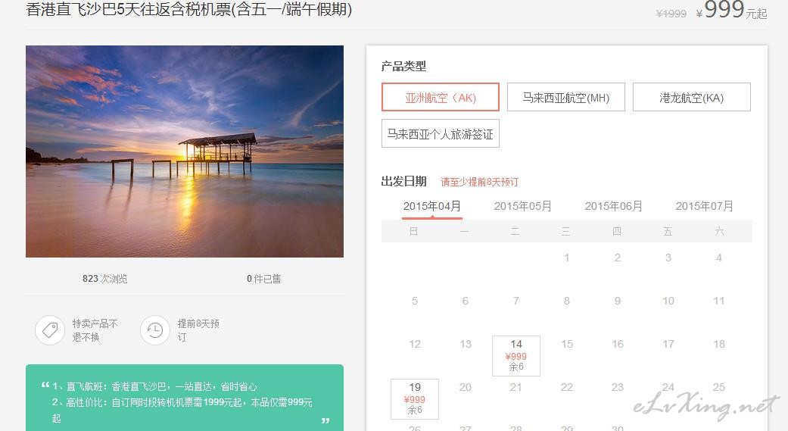Click calendar date 7
The width and height of the screenshot is (788, 431).
[516, 301]
